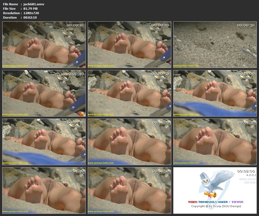The height and width of the screenshot is (216, 259).
Task: Open the frame at 00:01:30
Action: (x=215, y=142)
